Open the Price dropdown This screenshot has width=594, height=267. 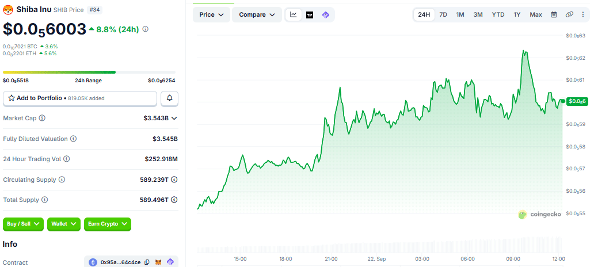click(x=211, y=15)
